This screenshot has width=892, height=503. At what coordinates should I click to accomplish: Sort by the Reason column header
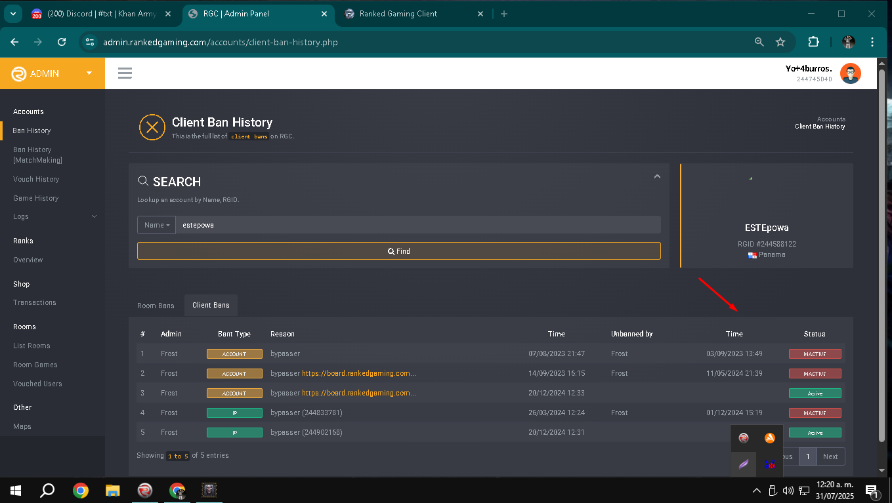pyautogui.click(x=282, y=334)
